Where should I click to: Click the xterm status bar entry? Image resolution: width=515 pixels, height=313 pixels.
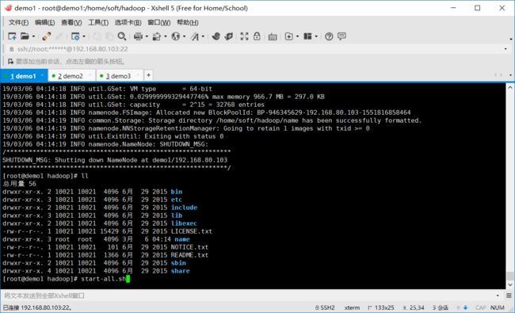pos(352,307)
